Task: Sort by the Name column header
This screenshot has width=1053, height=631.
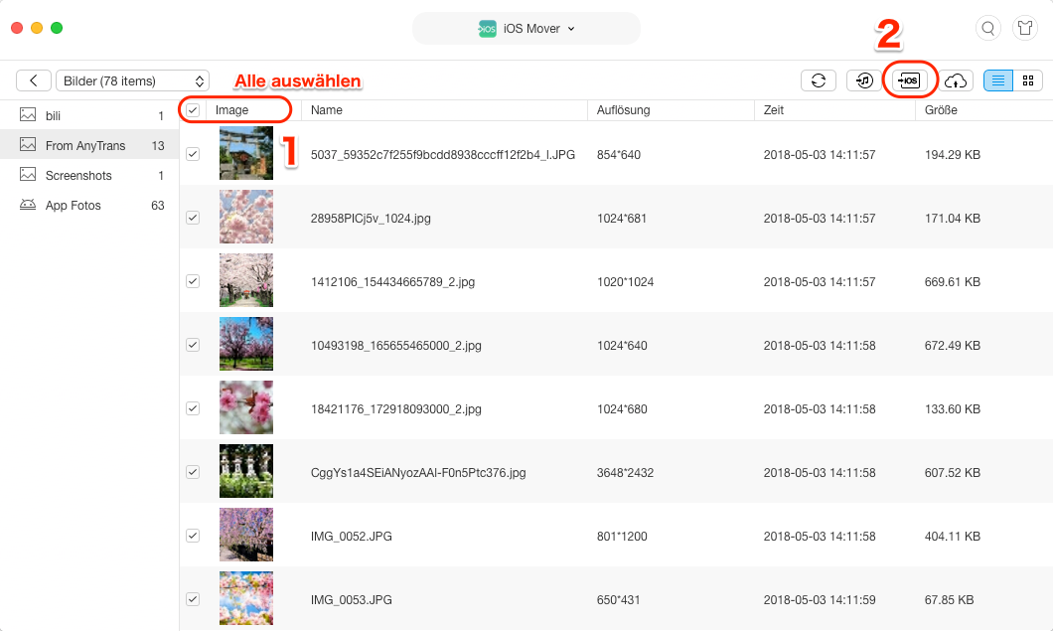Action: pyautogui.click(x=445, y=110)
